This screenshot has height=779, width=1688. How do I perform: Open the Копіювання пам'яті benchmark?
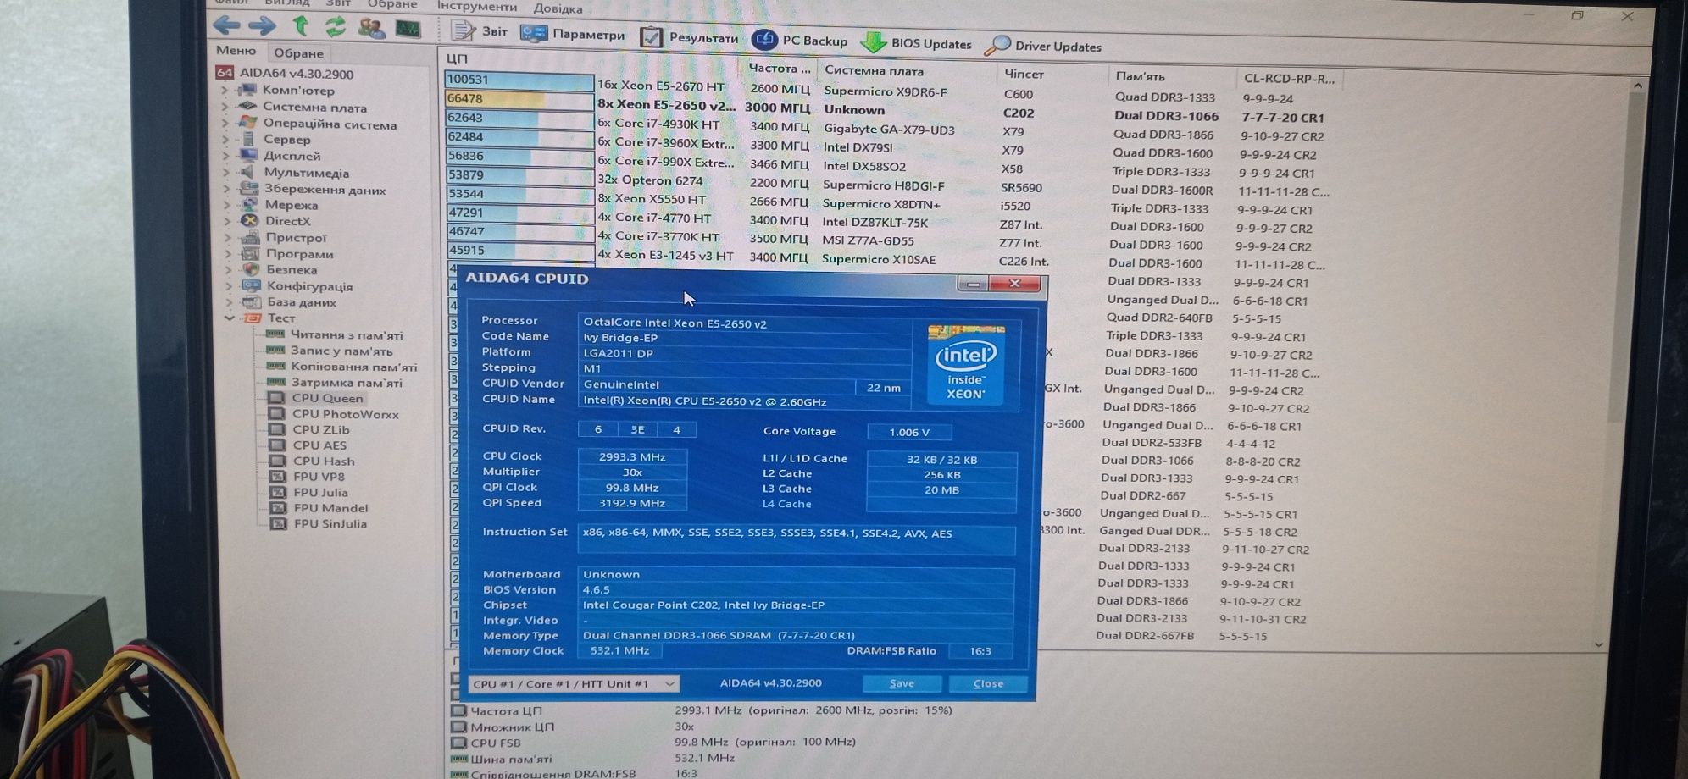tap(354, 367)
